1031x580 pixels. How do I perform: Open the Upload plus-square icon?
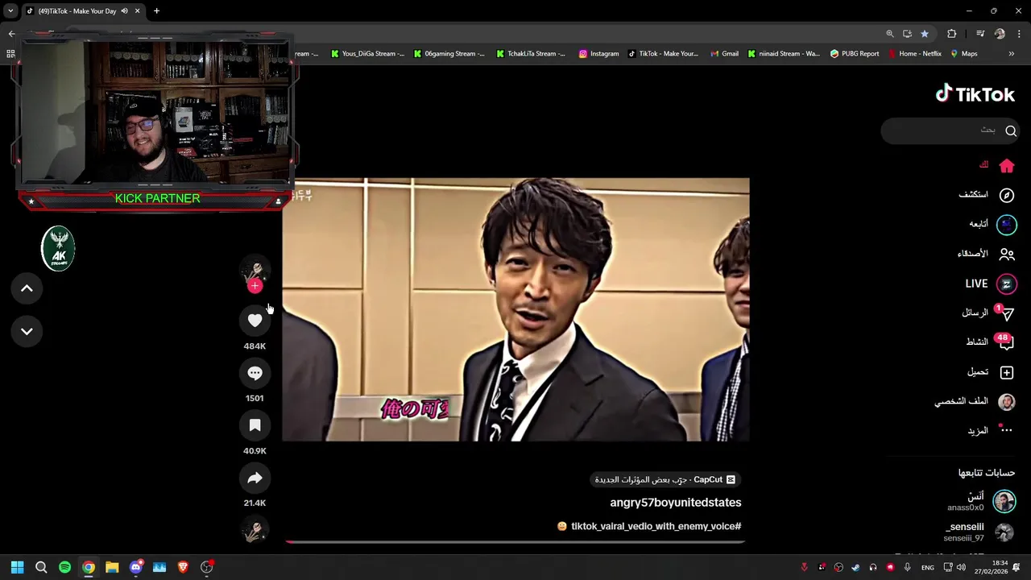click(x=1007, y=372)
